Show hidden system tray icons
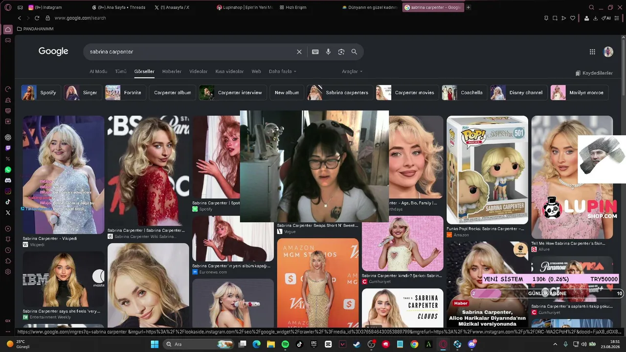 (555, 344)
